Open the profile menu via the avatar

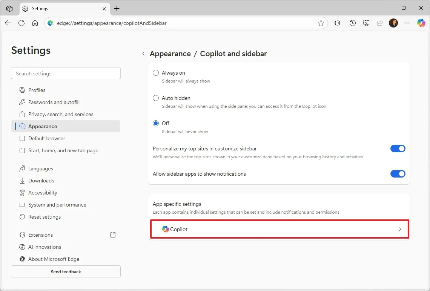393,23
